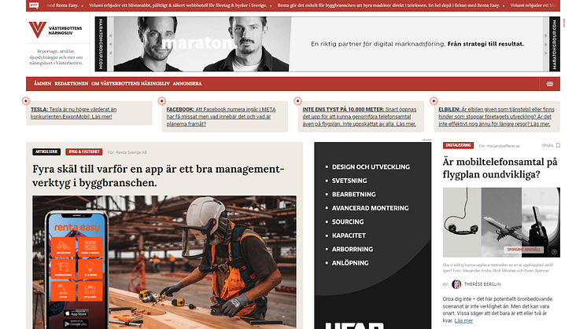Viewport: 587px width, 329px height.
Task: Click SVETSNING in the dark ad
Action: 349,181
